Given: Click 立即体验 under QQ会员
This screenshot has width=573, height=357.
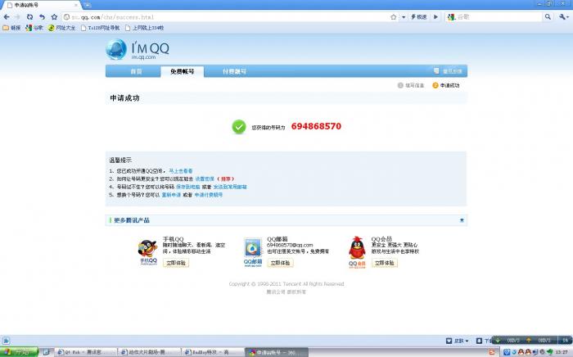Looking at the screenshot, I should [385, 263].
